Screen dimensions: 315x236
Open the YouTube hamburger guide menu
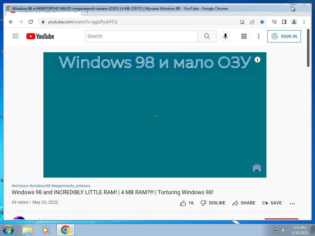click(15, 36)
